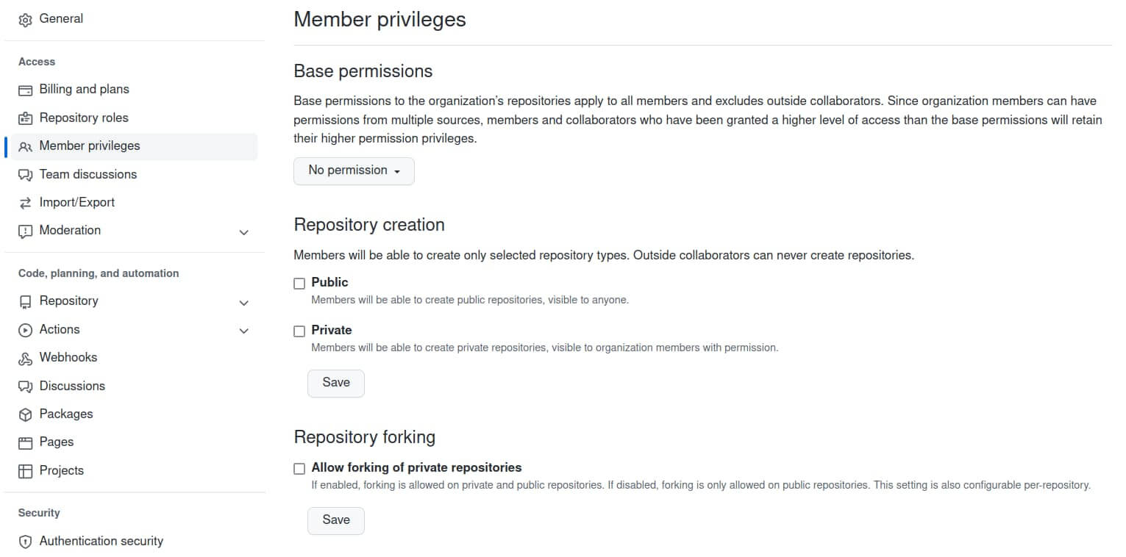The image size is (1126, 557).
Task: Open the General settings page
Action: [x=61, y=19]
